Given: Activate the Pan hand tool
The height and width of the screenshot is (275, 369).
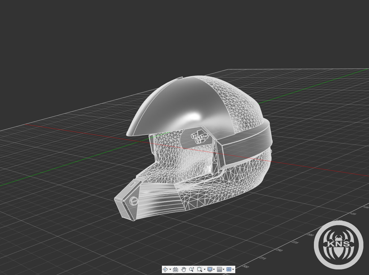Looking at the screenshot, I should tap(183, 269).
